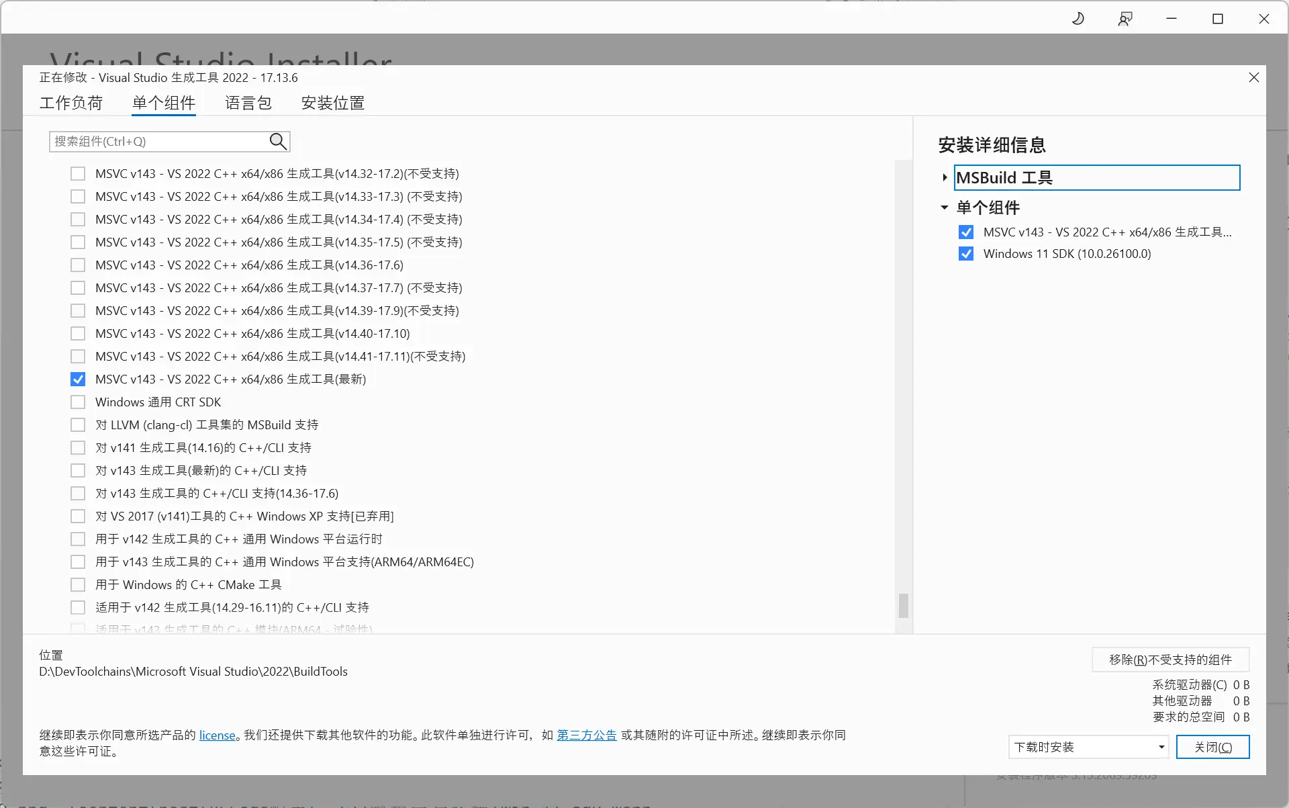Uncheck MSVC v143 build tools (最新)
Viewport: 1289px width, 808px height.
tap(78, 379)
